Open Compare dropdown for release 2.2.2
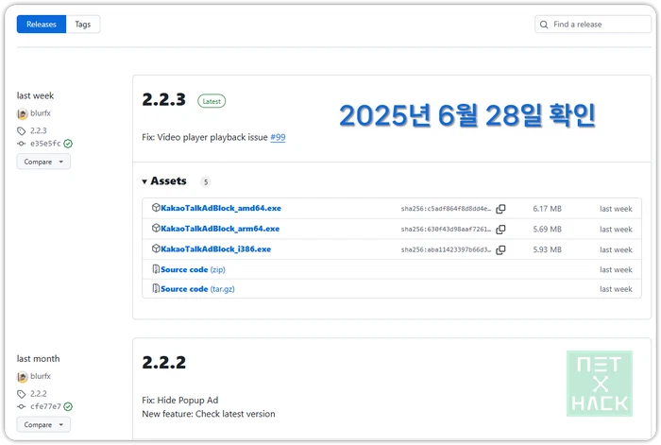The height and width of the screenshot is (445, 661). [x=43, y=425]
